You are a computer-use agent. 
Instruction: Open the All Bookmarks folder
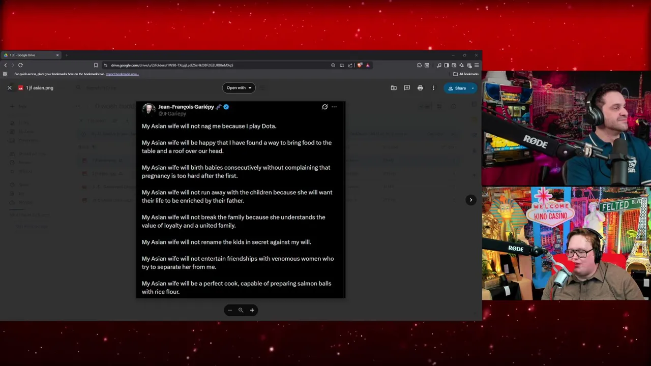click(x=466, y=74)
